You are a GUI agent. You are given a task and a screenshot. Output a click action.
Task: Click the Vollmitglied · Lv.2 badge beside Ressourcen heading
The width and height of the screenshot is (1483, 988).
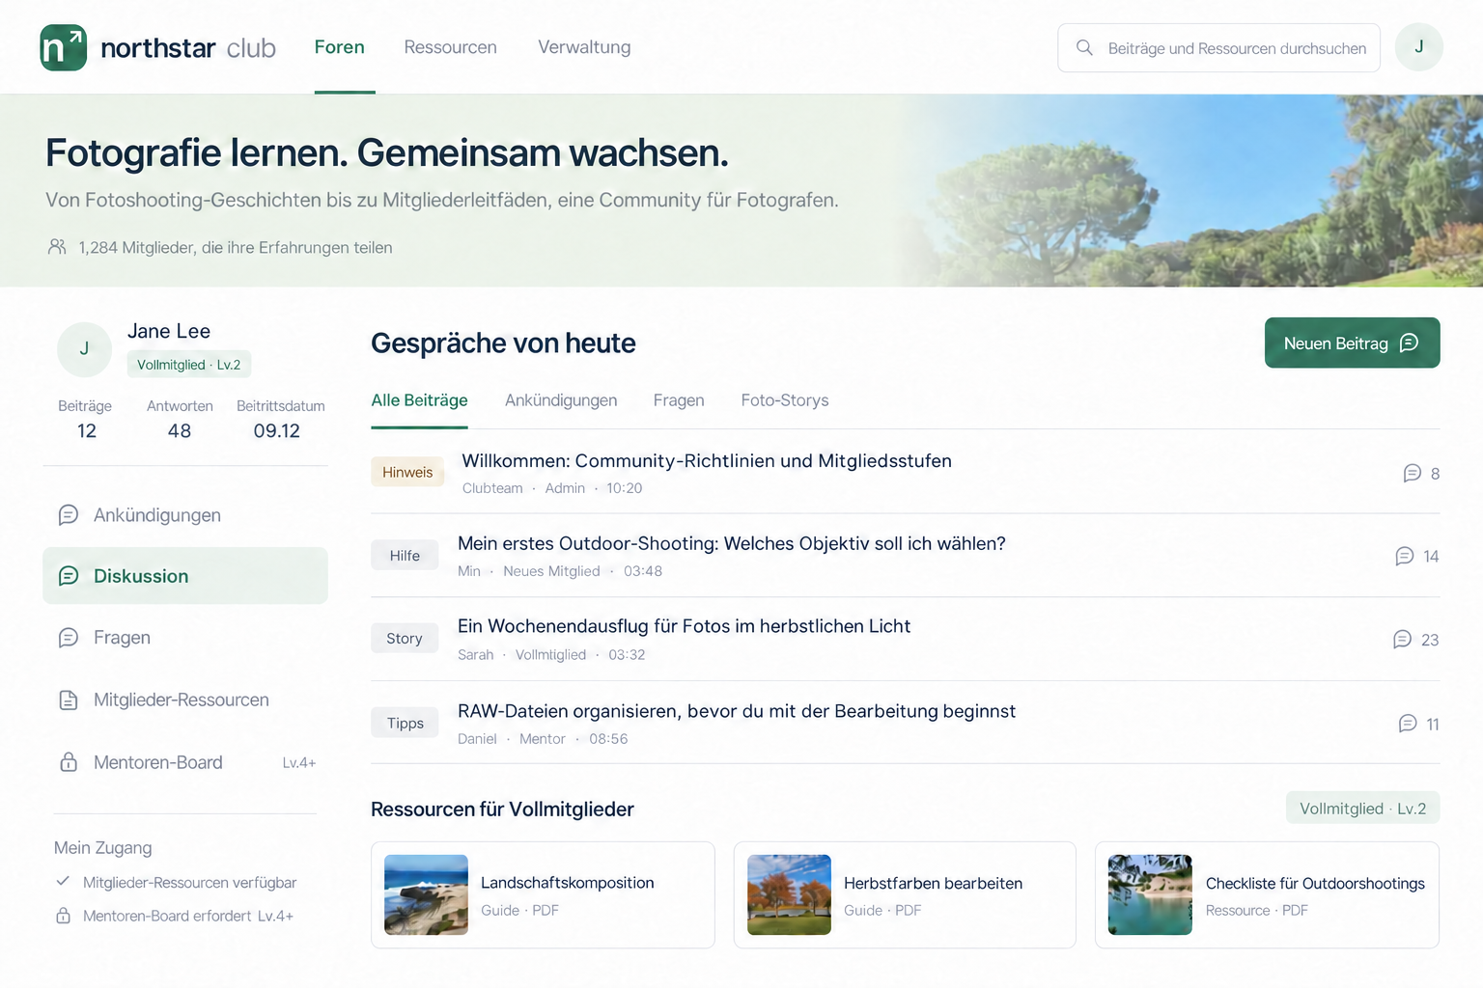tap(1362, 809)
